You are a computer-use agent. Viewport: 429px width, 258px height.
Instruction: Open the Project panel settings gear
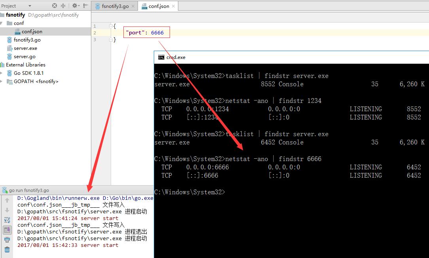(x=75, y=6)
